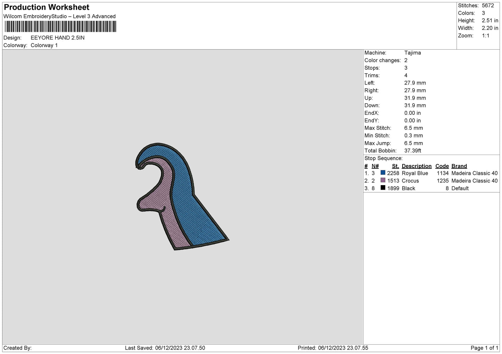Click the 'Code' column header
The image size is (502, 354).
click(442, 166)
